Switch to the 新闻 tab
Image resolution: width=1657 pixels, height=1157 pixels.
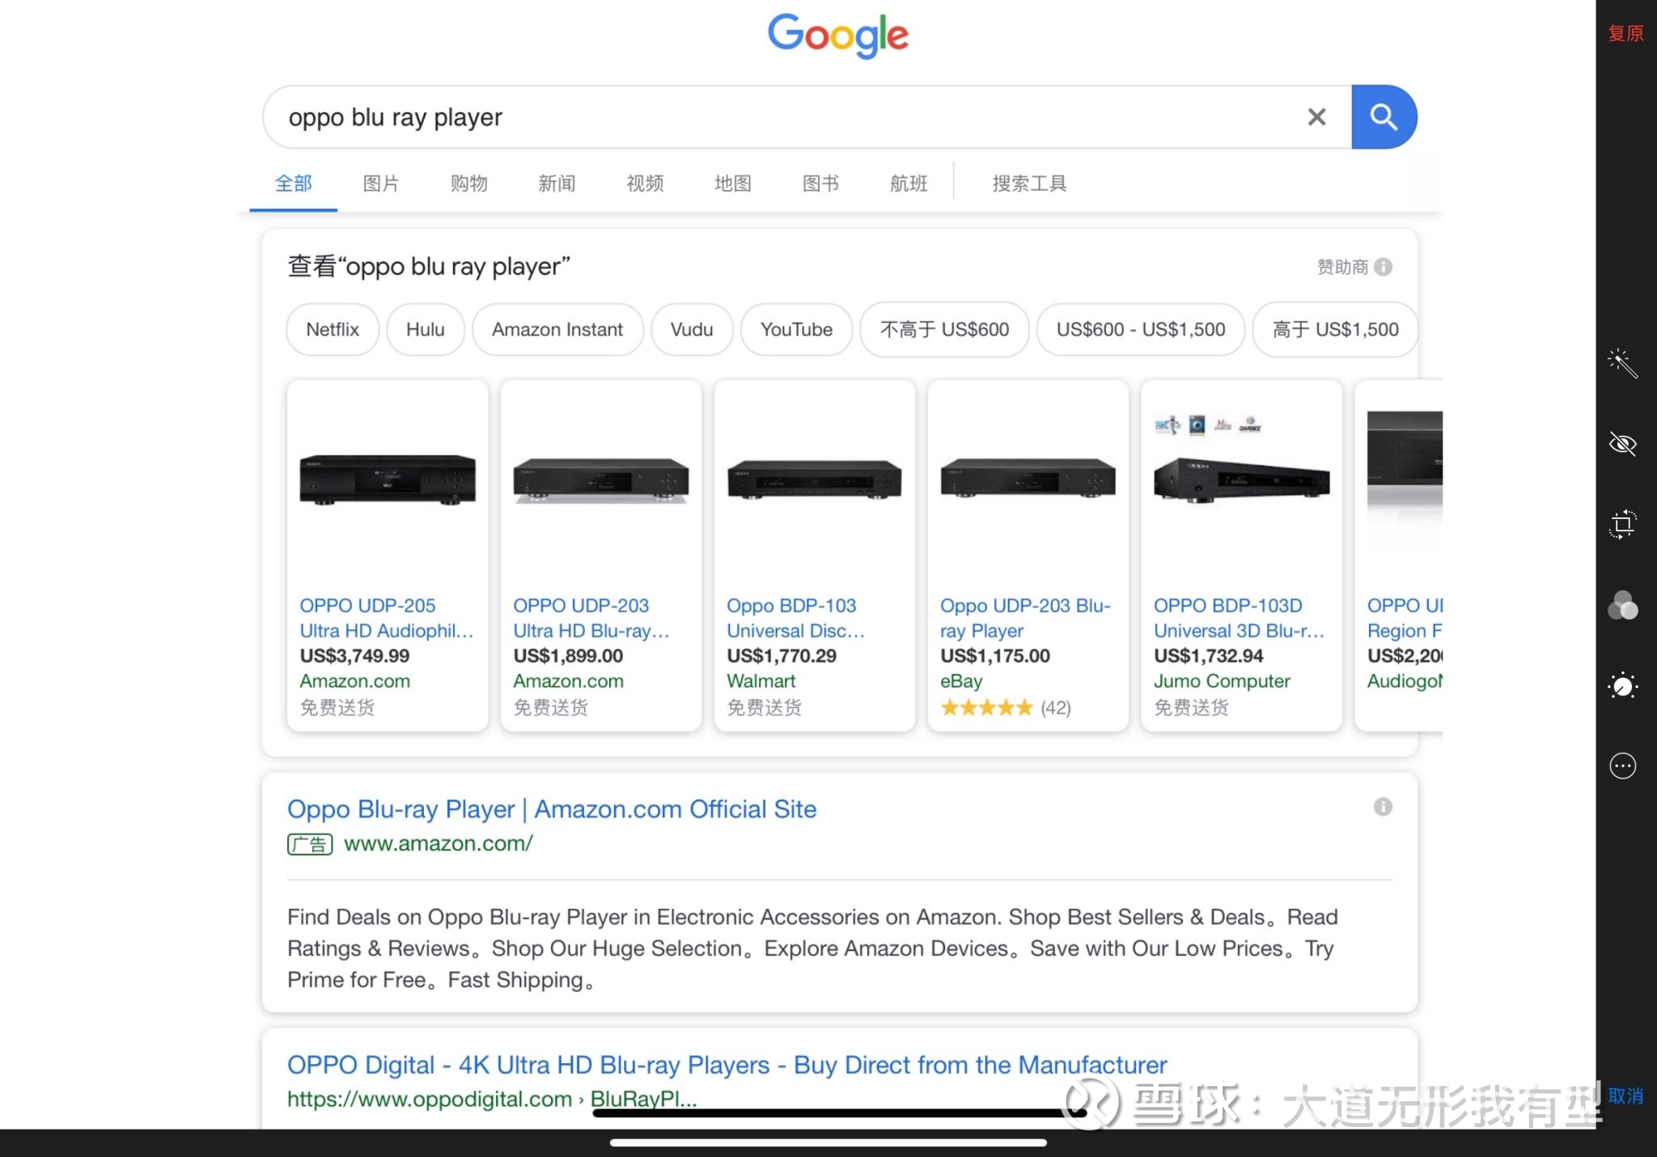557,184
